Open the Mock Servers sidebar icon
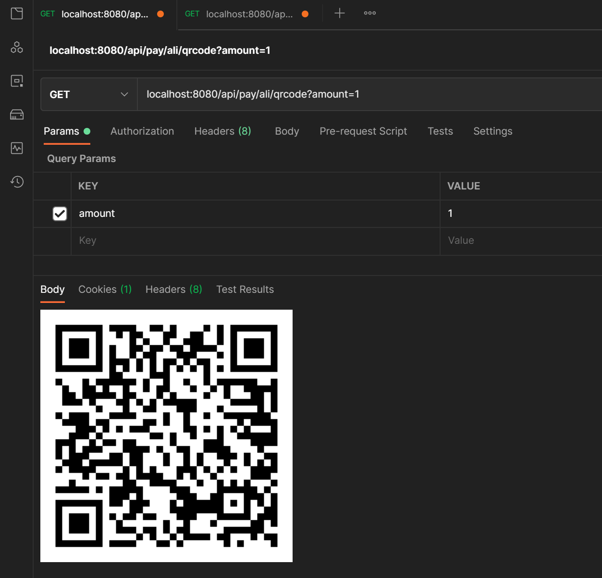The width and height of the screenshot is (602, 578). click(x=16, y=114)
